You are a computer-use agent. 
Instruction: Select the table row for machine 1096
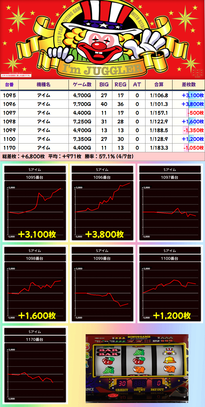tap(102, 104)
